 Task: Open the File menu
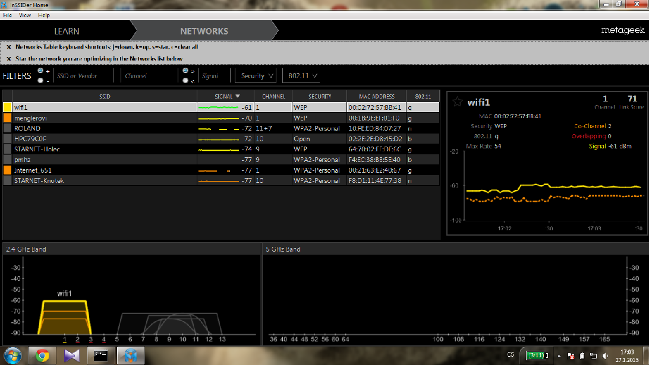tap(8, 15)
